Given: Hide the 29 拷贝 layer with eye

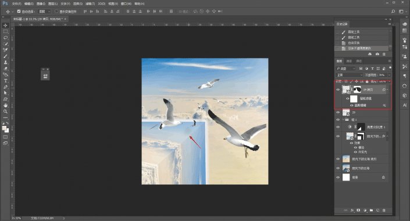Looking at the screenshot, I should tap(338, 89).
